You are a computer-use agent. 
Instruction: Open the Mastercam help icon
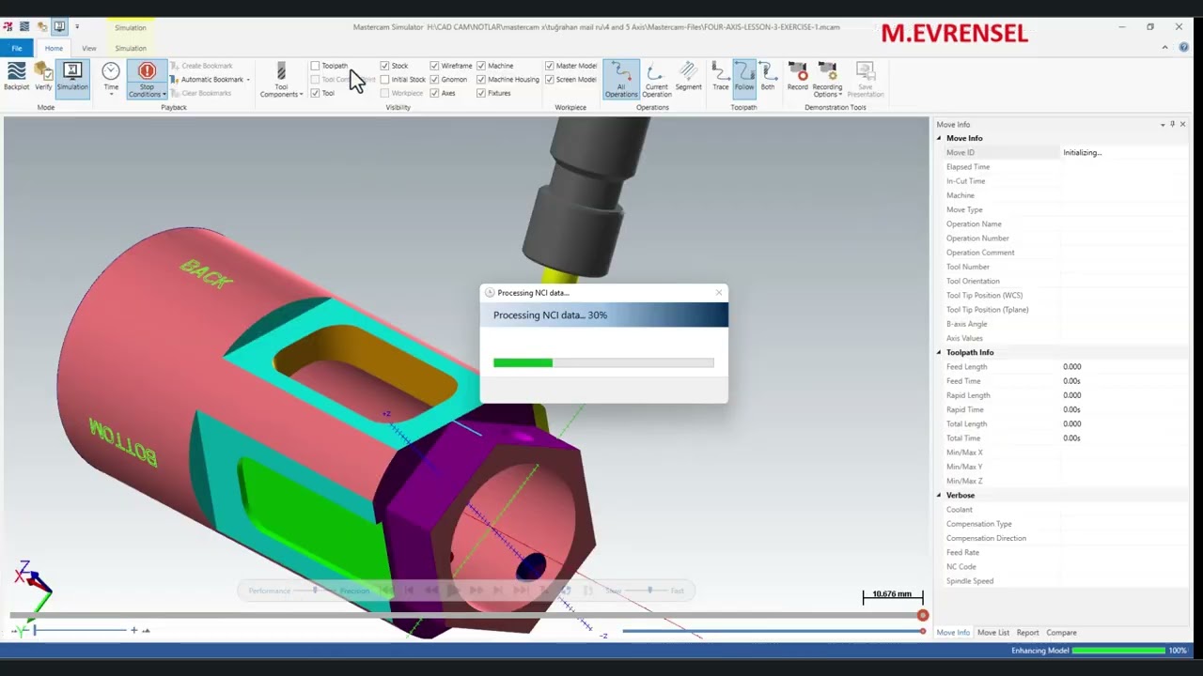click(x=1184, y=47)
